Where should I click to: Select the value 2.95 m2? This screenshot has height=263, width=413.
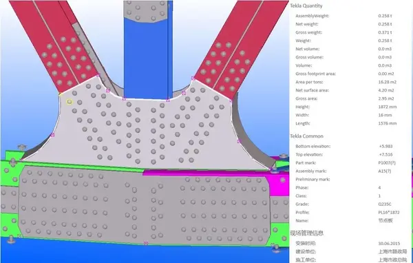coord(386,98)
